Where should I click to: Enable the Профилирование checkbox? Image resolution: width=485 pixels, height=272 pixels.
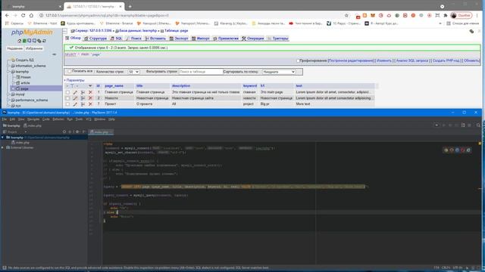click(298, 60)
